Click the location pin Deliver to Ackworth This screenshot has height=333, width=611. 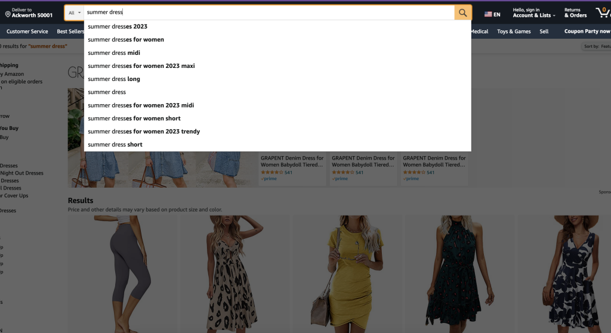[x=29, y=13]
